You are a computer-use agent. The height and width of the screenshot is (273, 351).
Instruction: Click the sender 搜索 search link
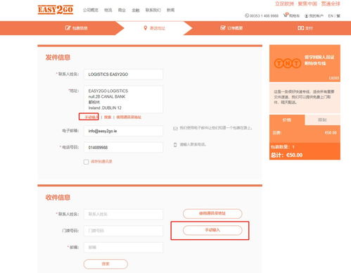(108, 117)
